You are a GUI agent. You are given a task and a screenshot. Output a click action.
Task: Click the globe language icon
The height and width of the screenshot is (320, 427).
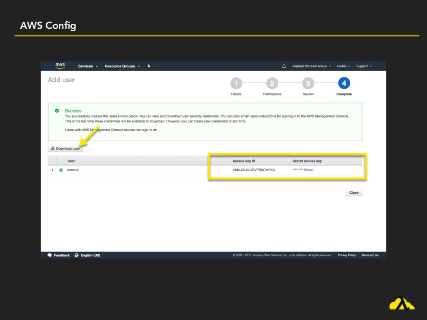[x=76, y=255]
